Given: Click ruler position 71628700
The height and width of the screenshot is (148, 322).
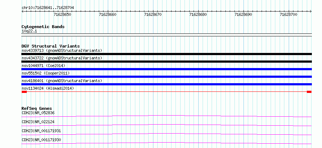Looking at the screenshot, I should (289, 14).
